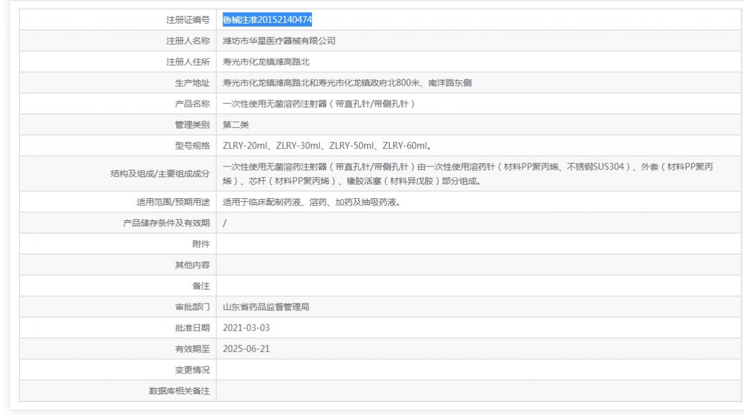
Task: Click the 产品储存条件及有效期 label
Action: pyautogui.click(x=166, y=223)
